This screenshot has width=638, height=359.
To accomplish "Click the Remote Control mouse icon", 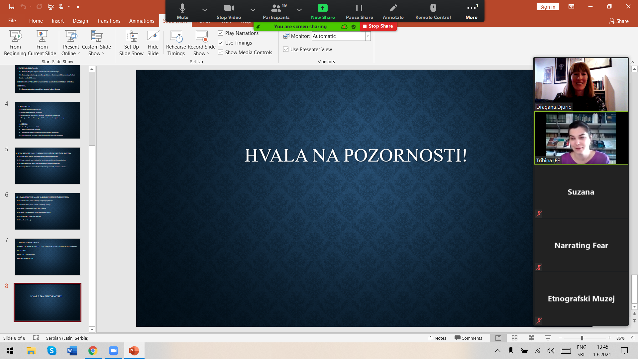I will 433,8.
